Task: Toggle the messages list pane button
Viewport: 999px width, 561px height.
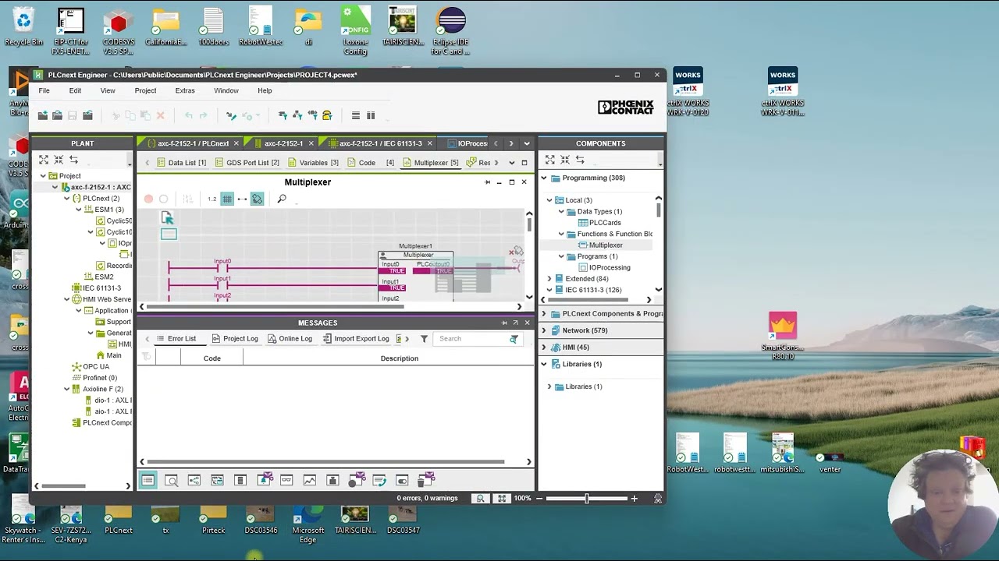Action: point(148,480)
